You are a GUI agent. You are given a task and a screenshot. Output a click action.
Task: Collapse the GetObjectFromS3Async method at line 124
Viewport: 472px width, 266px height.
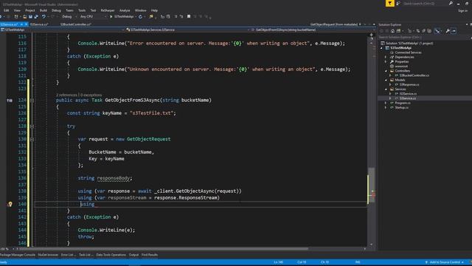pos(32,100)
